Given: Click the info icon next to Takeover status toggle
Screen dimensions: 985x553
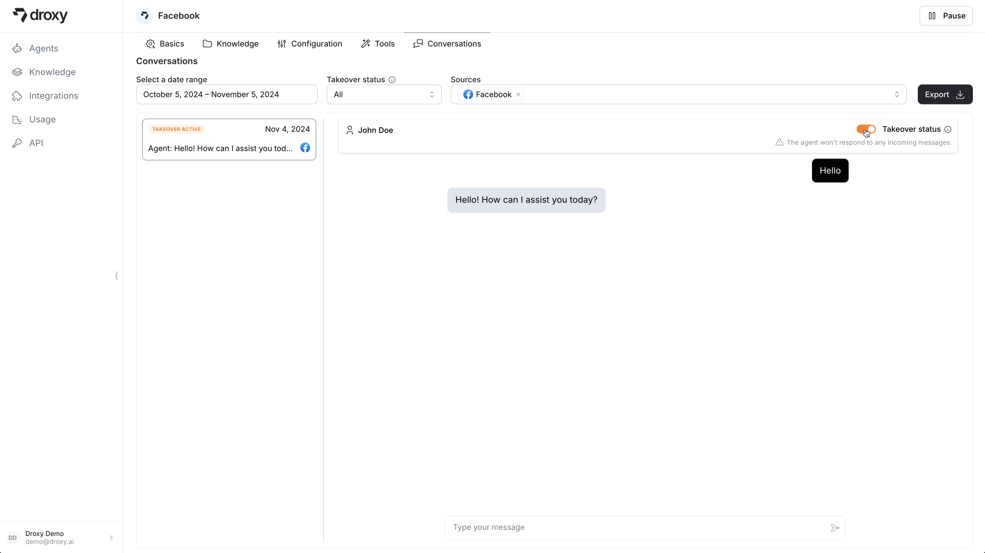Looking at the screenshot, I should [948, 129].
